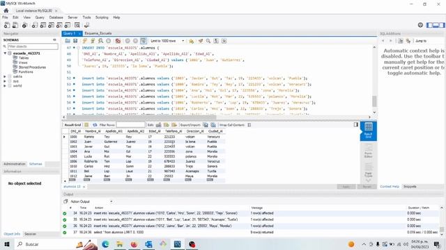Toggle the left sidebar panel visibility

430,25
